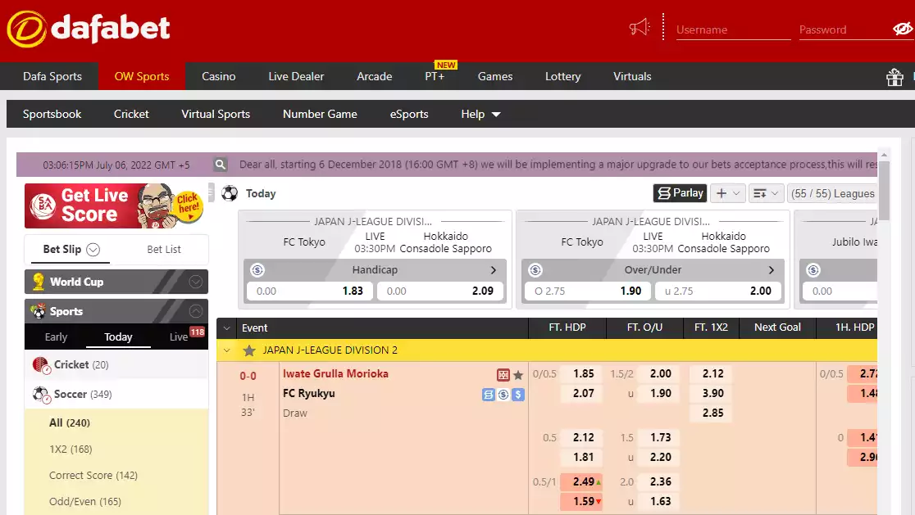
Task: Favorite the Iwate Grulla Morioka match star
Action: (518, 374)
